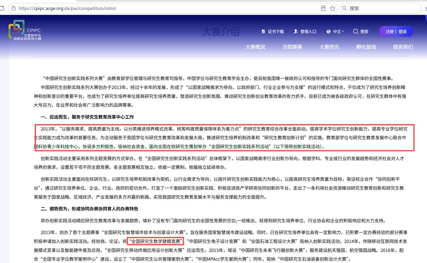Open 管理入口 link
This screenshot has height=263, width=427.
coord(308,31)
